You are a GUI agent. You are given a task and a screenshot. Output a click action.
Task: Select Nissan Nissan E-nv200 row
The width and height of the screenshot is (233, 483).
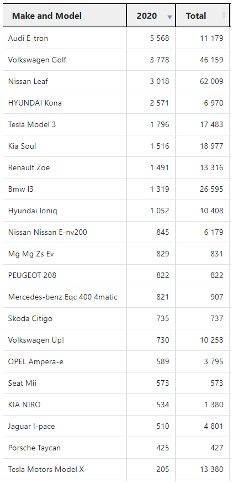(116, 232)
